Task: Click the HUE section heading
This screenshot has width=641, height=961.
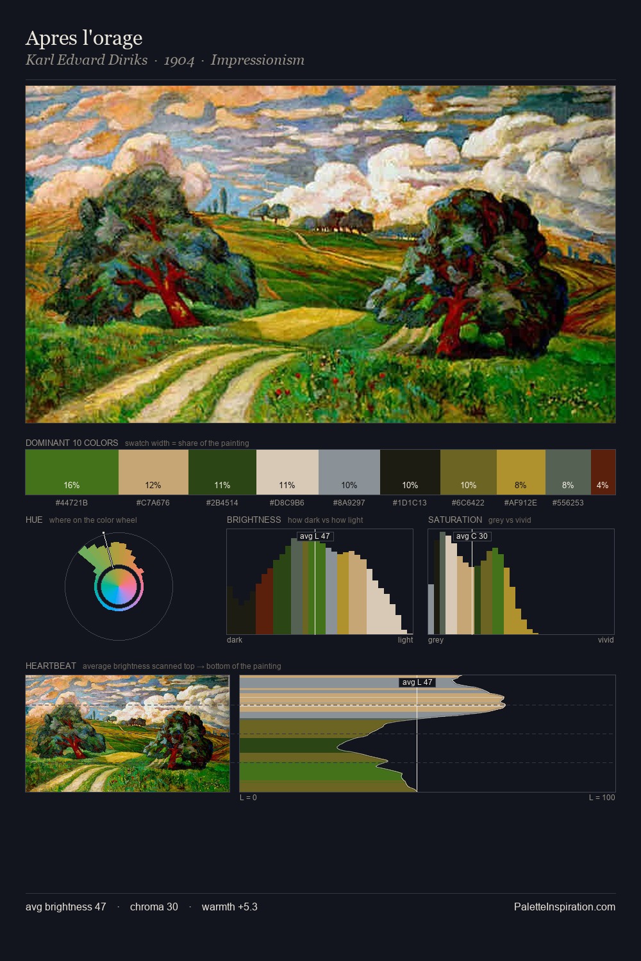Action: coord(34,520)
